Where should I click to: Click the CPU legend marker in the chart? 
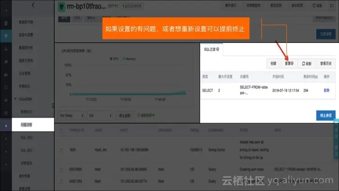click(111, 58)
